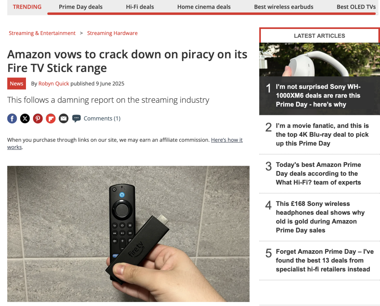Open Best wireless earbuds link
380x306 pixels.
[x=284, y=7]
